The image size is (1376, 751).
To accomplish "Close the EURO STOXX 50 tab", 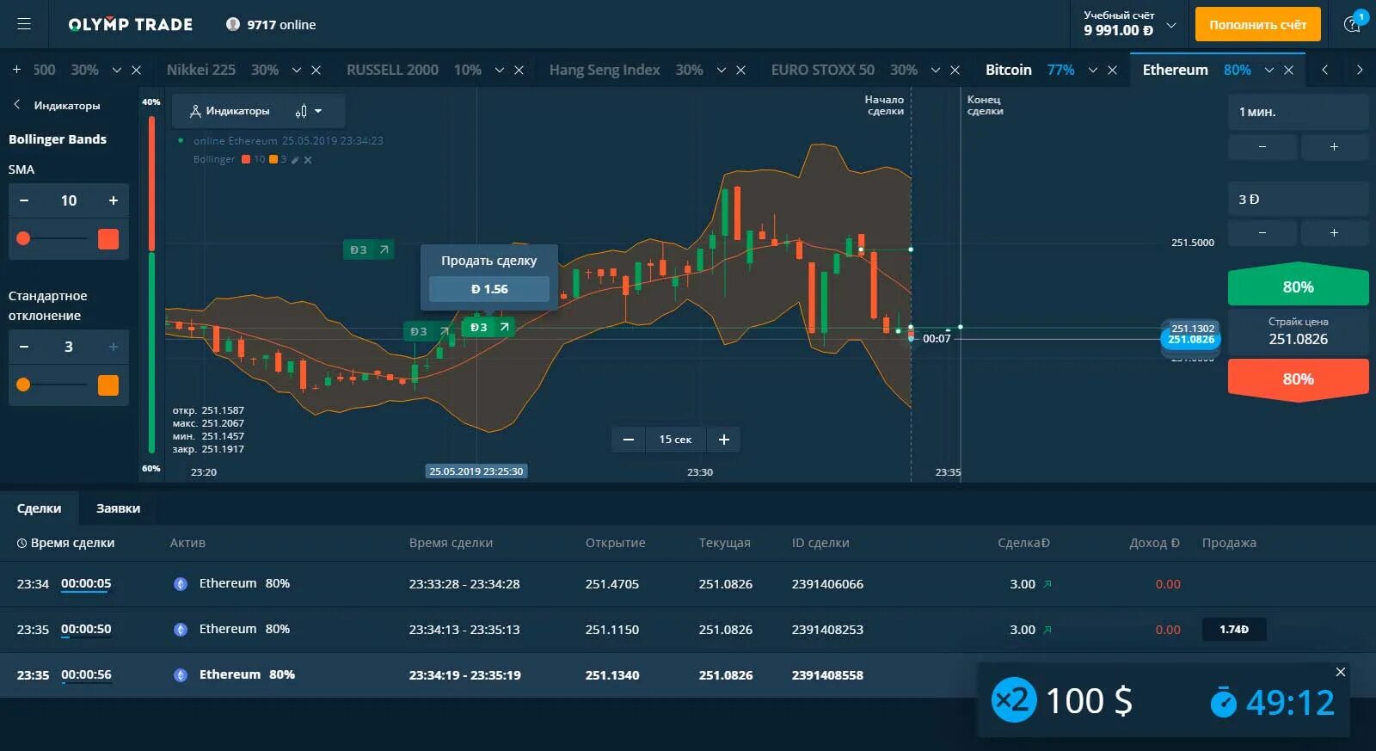I will coord(955,70).
